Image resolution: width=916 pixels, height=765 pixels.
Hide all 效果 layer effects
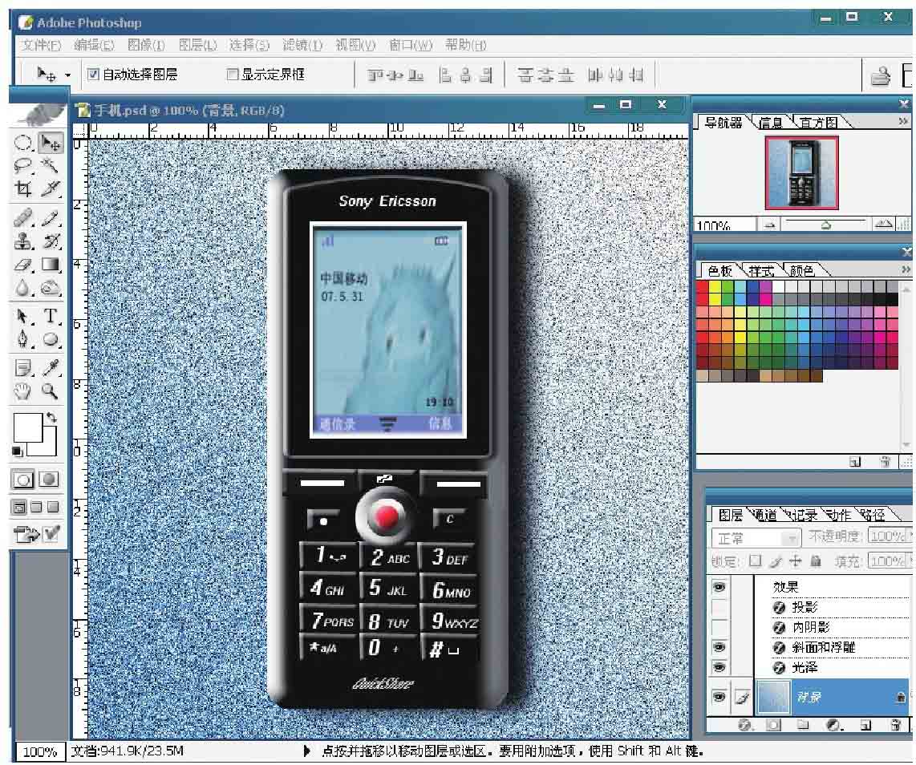[x=719, y=587]
